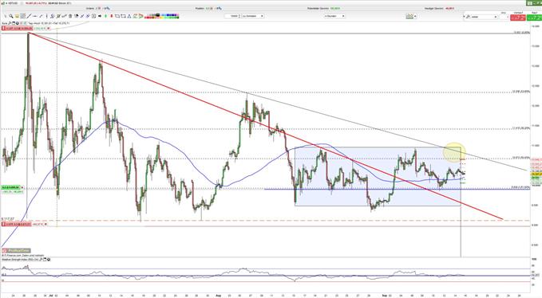Click the green Kauf buy button
542x298 pixels.
[x=534, y=18]
